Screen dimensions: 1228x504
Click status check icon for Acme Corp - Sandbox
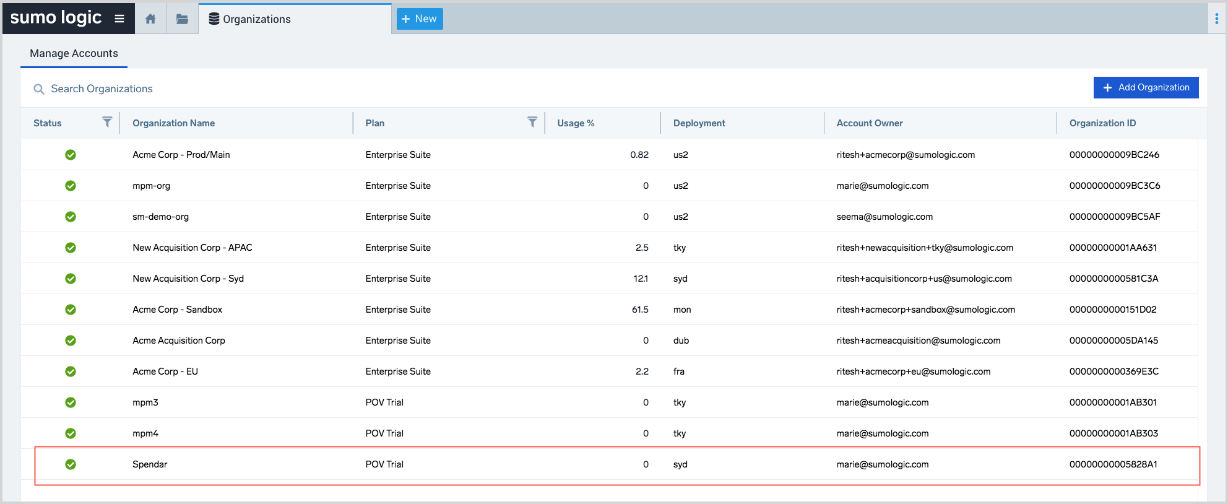[x=71, y=310]
